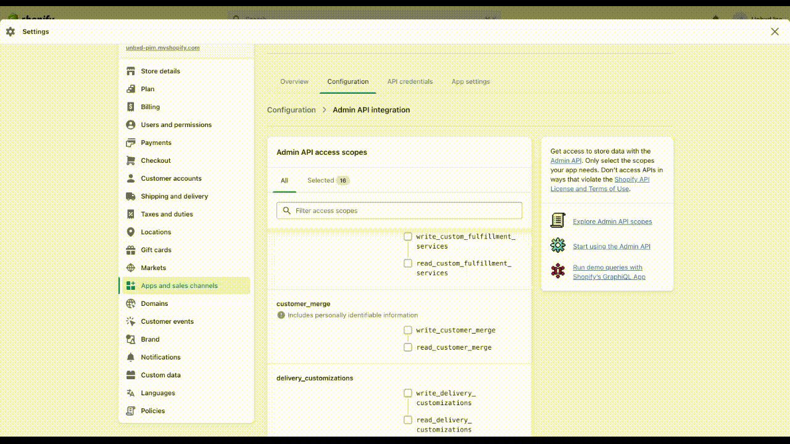Click the Shipping and delivery truck icon
Viewport: 790px width, 444px height.
click(130, 196)
